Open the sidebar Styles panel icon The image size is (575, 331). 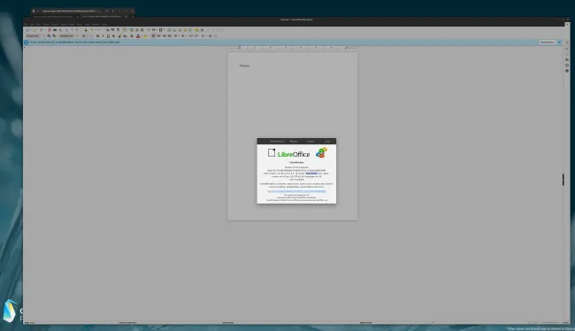(x=567, y=59)
